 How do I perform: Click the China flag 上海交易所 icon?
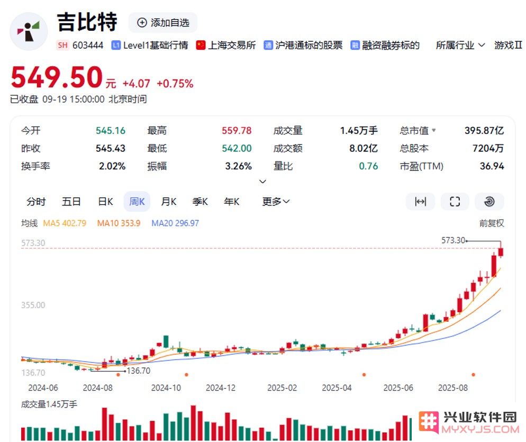click(x=201, y=45)
